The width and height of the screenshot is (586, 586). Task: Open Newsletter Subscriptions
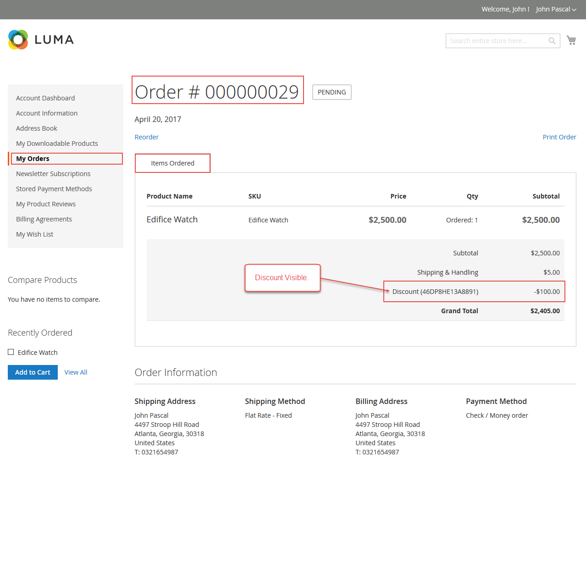click(x=53, y=174)
